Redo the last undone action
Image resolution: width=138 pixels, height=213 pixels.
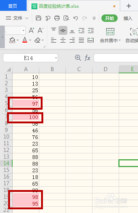click(84, 18)
